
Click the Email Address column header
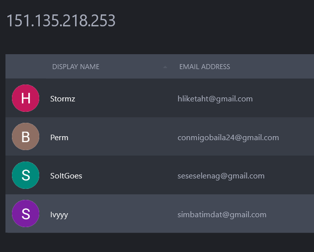click(204, 67)
